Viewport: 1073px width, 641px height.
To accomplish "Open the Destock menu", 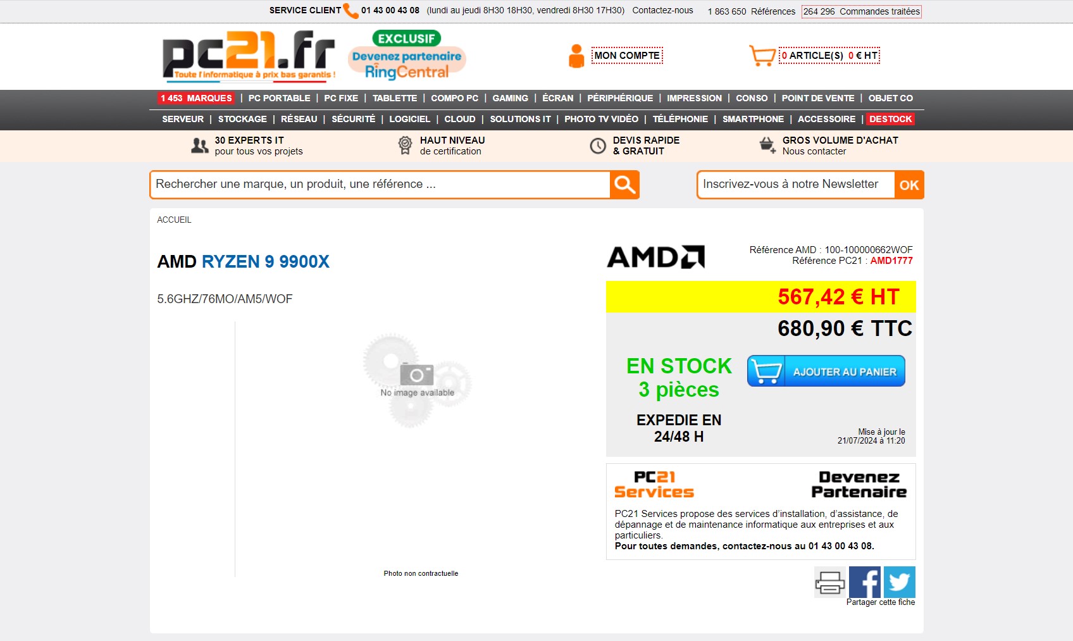I will [x=891, y=119].
